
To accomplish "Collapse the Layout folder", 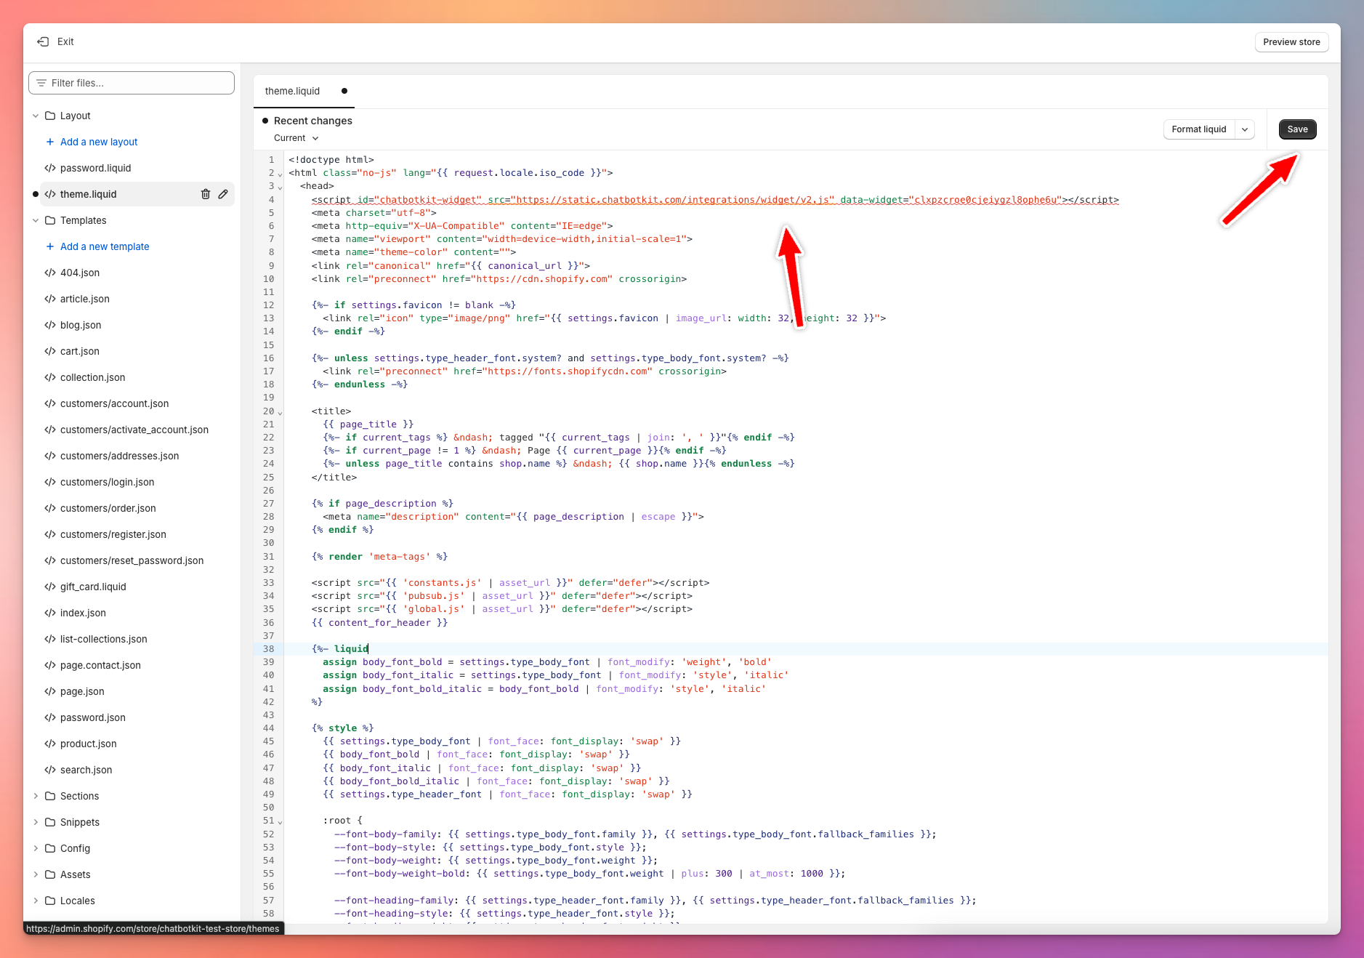I will point(36,116).
